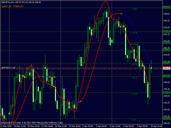Click the + 23.6 Fibonacci level label

pyautogui.click(x=134, y=94)
